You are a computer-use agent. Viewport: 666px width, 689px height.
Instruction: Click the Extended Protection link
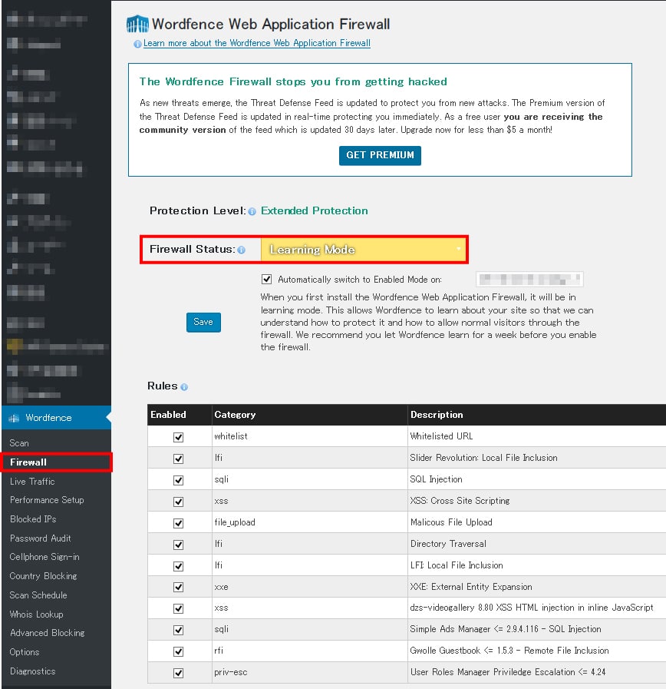coord(315,211)
